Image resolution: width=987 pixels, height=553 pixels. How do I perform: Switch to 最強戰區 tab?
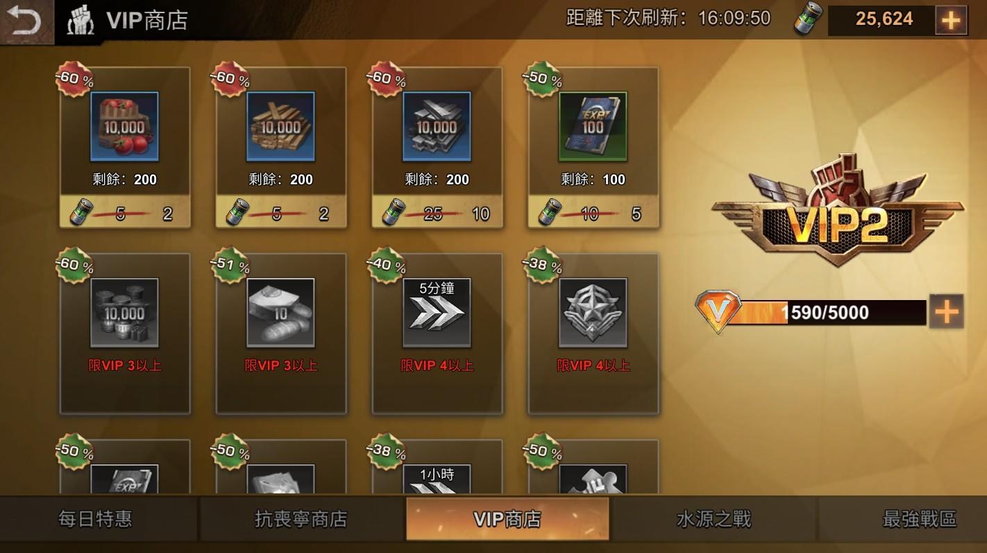919,519
